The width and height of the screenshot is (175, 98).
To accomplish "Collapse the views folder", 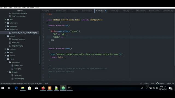I will 5,59.
